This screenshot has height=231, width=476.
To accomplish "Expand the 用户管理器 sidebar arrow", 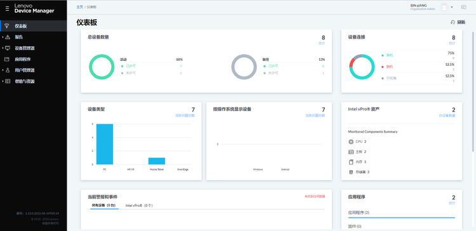I will click(x=3, y=70).
